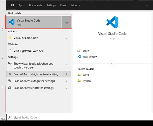Expand chevron for Narrator settings
The height and width of the screenshot is (126, 153).
[66, 88]
